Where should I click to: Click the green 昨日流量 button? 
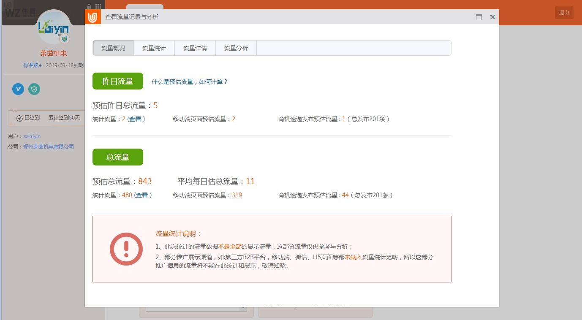(x=118, y=81)
